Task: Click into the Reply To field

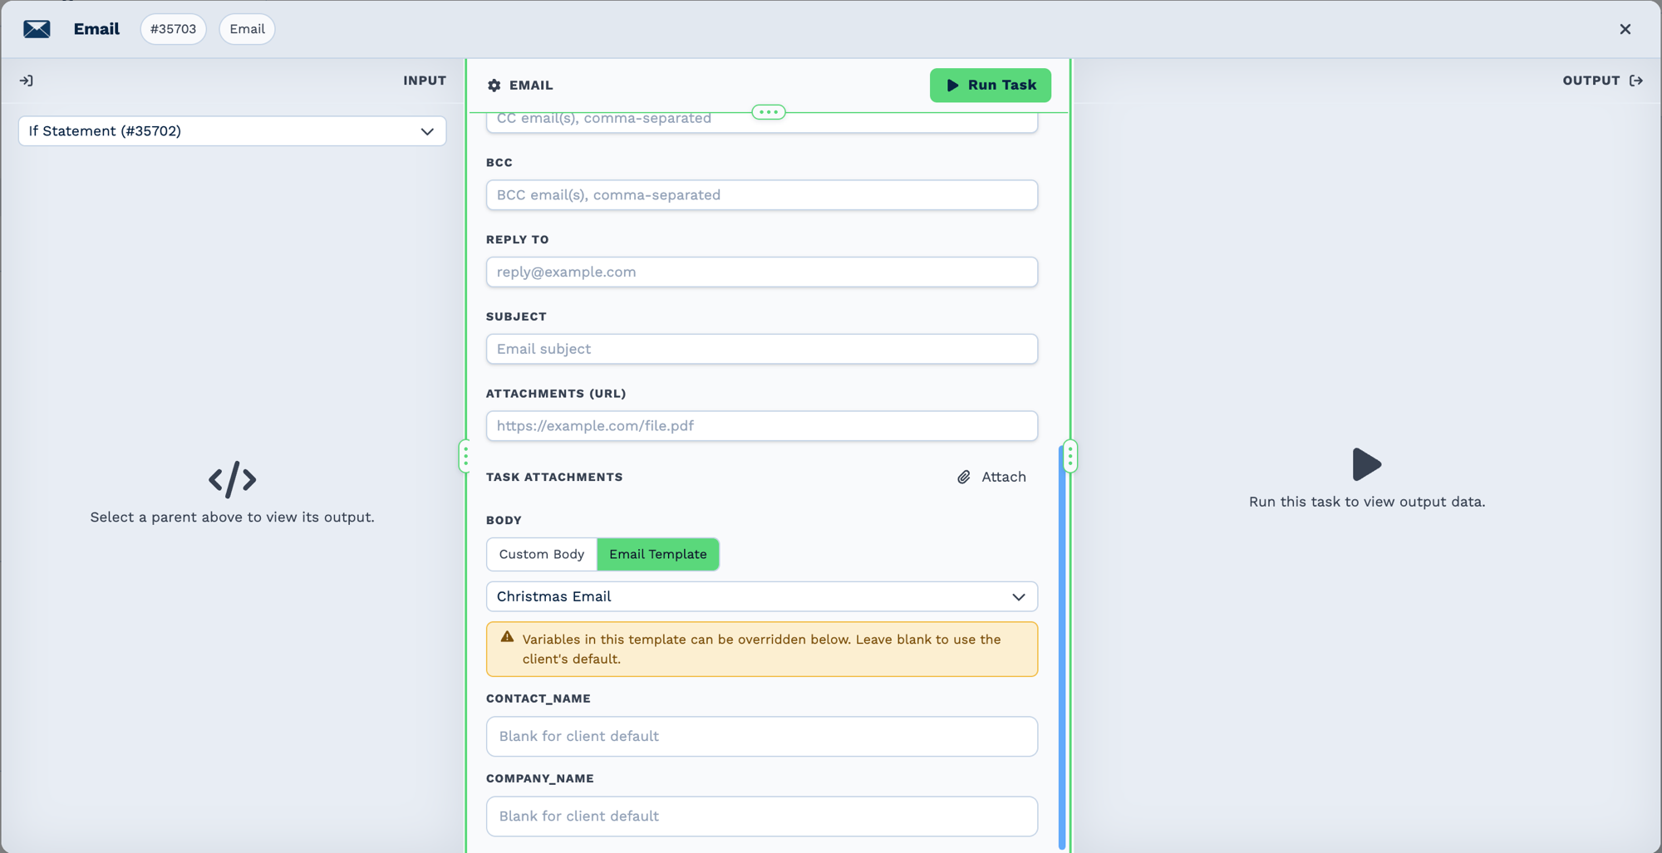Action: tap(762, 272)
